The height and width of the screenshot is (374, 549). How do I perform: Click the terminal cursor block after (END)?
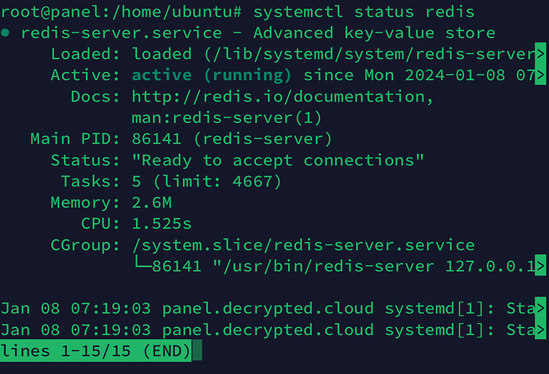pyautogui.click(x=197, y=351)
